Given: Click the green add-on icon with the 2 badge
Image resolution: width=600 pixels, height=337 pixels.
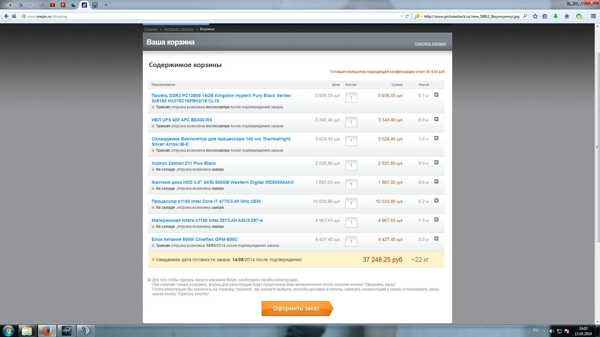Looking at the screenshot, I should [579, 17].
